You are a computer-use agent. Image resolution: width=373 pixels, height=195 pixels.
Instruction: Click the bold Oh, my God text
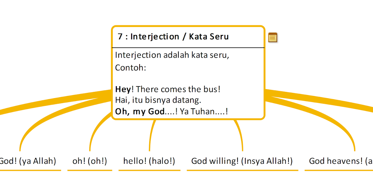pyautogui.click(x=140, y=112)
